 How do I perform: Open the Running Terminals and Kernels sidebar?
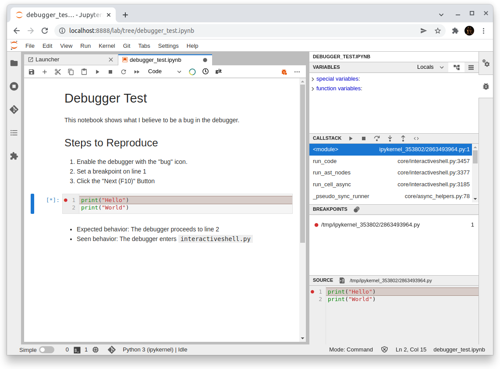pos(14,86)
